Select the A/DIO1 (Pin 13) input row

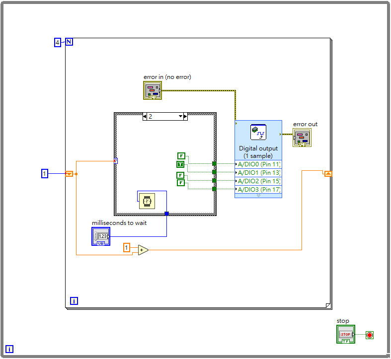tap(258, 173)
